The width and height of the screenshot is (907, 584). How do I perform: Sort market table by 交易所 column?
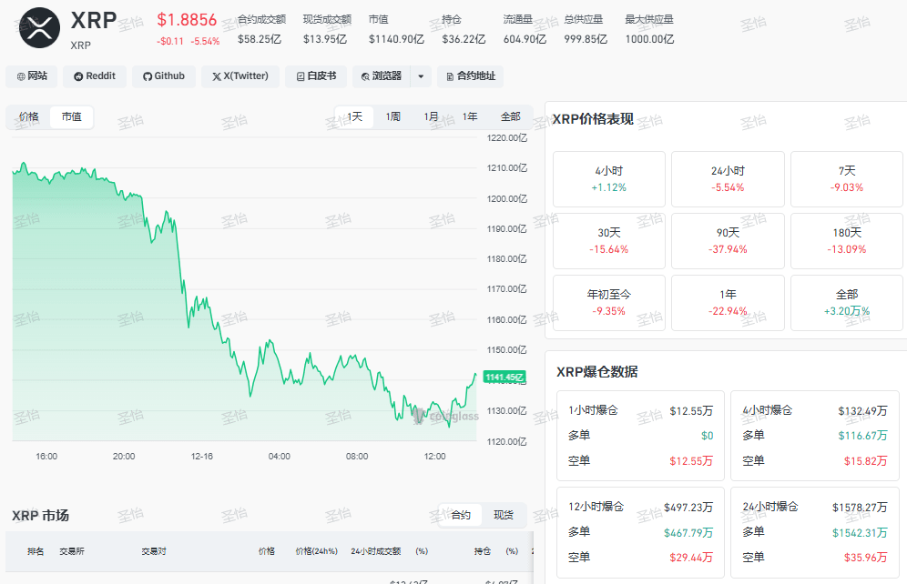[72, 551]
